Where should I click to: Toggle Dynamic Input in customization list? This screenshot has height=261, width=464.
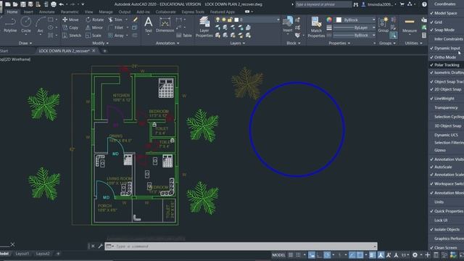tap(447, 48)
